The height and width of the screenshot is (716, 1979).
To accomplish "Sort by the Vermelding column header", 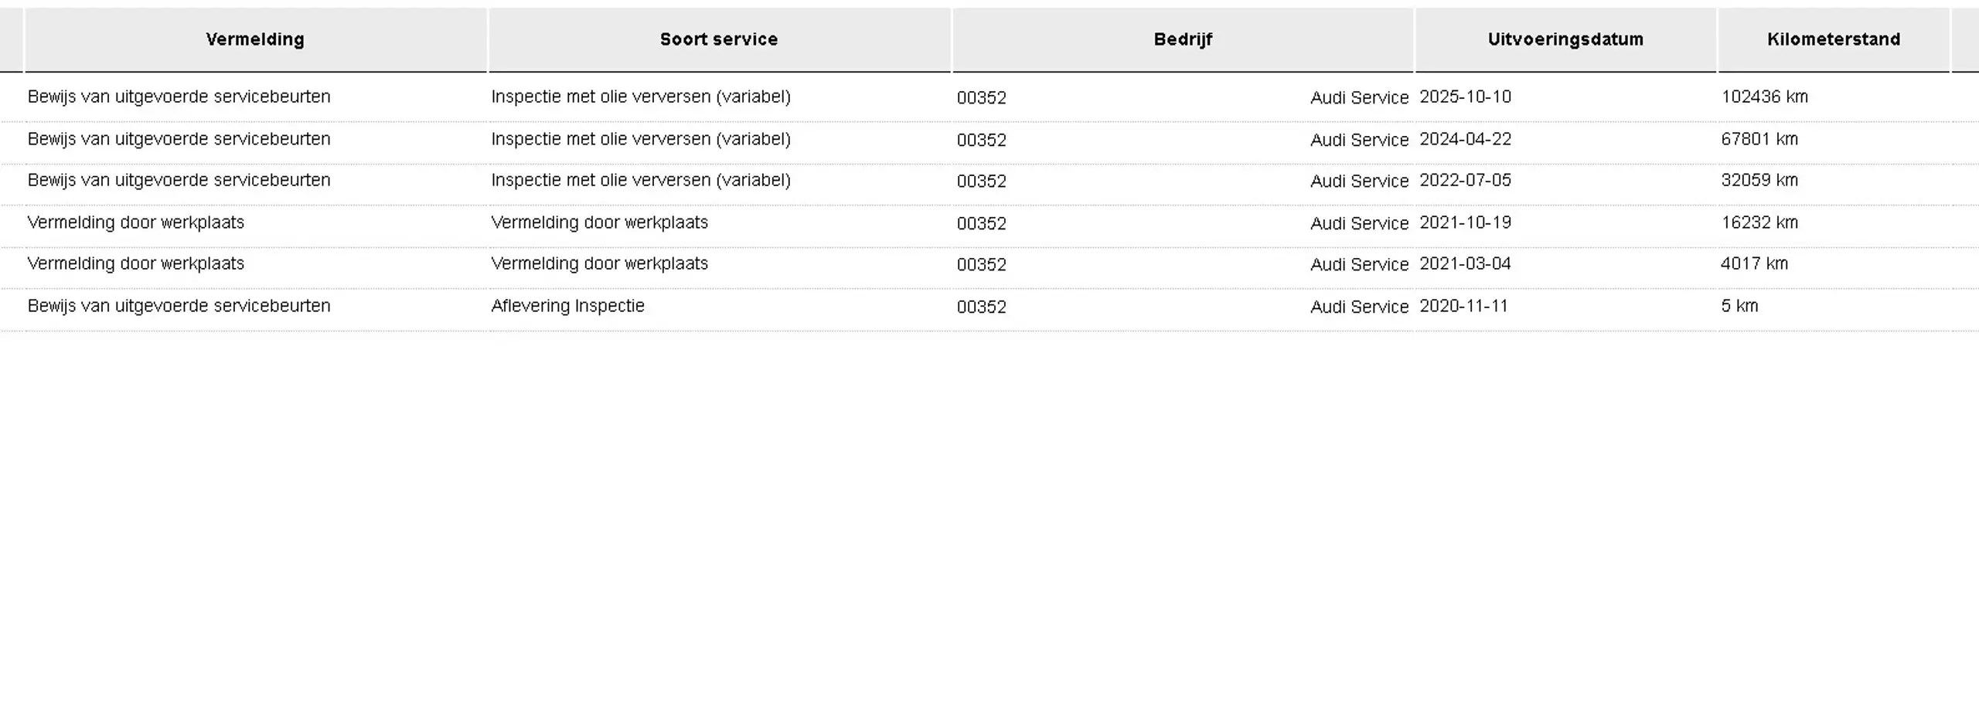I will click(255, 39).
